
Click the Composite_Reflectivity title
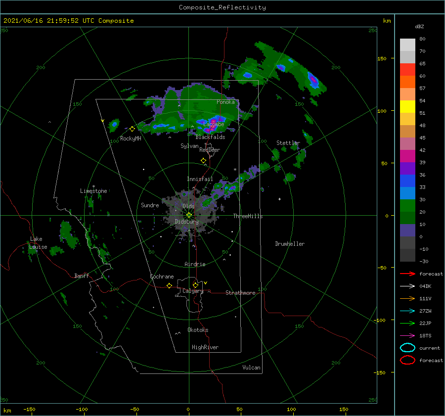pos(222,7)
